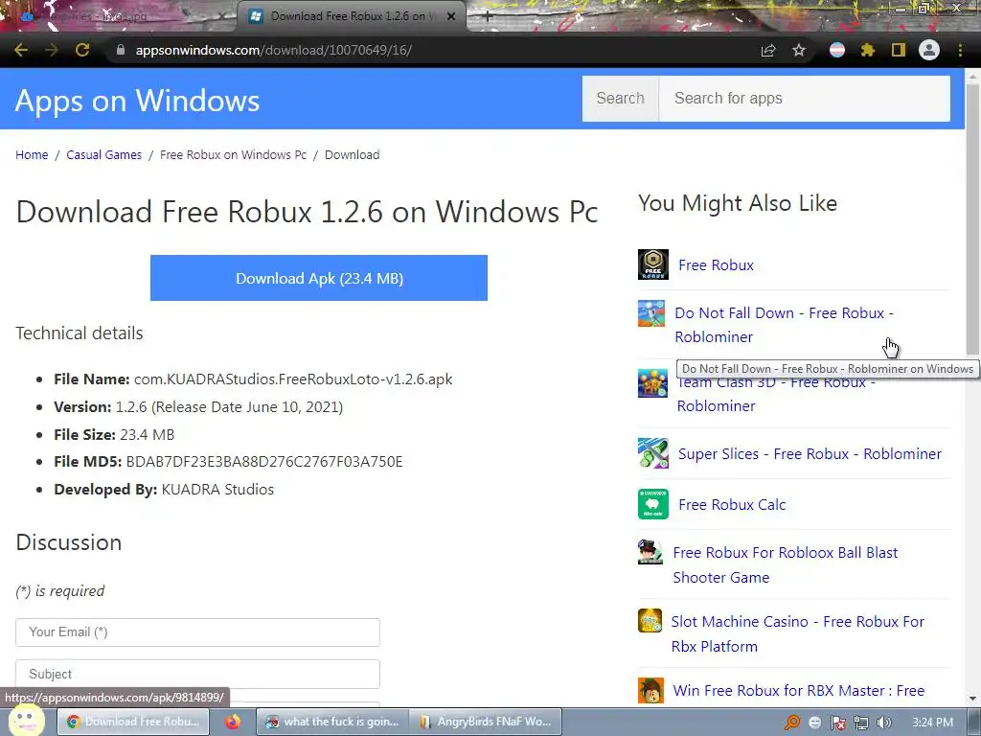
Task: Click Download Apk (23.4 MB) button
Action: (318, 278)
